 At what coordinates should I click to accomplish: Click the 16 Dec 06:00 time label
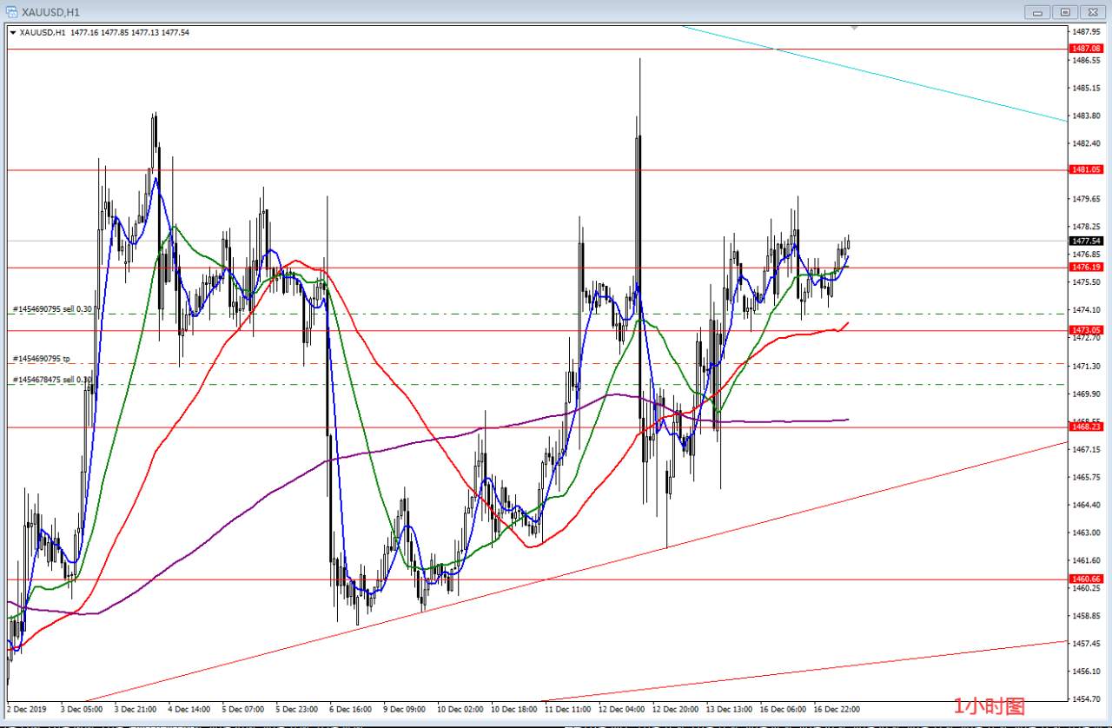782,709
